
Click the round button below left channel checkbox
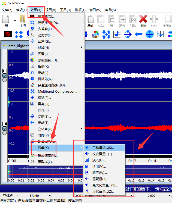click(5, 80)
